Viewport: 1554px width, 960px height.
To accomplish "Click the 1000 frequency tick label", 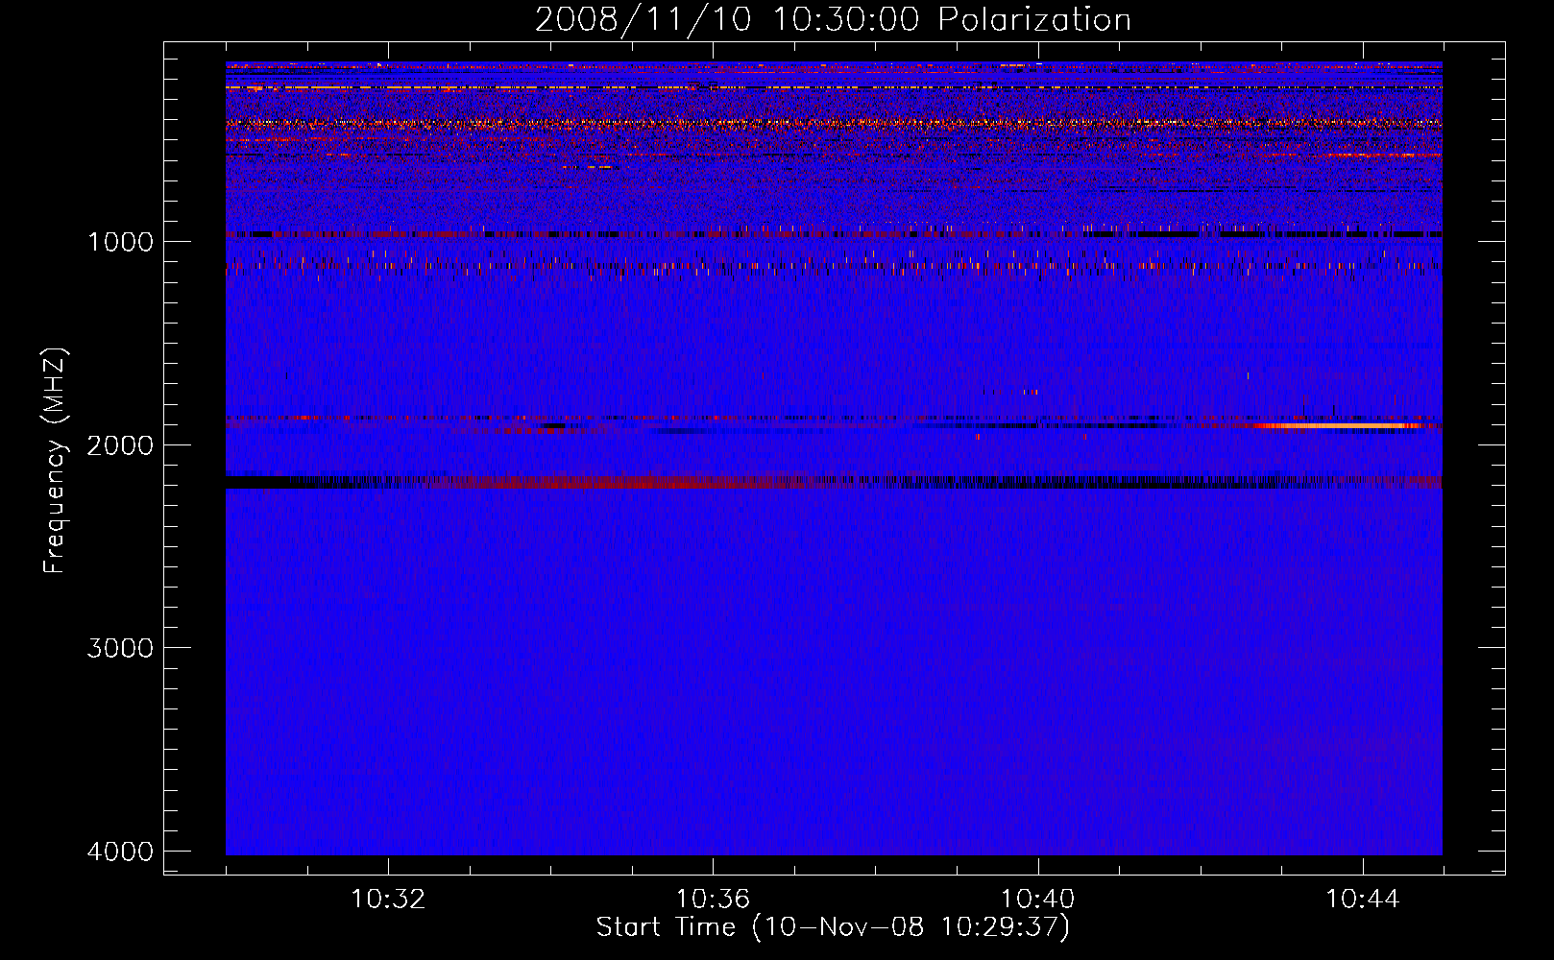I will [x=120, y=242].
